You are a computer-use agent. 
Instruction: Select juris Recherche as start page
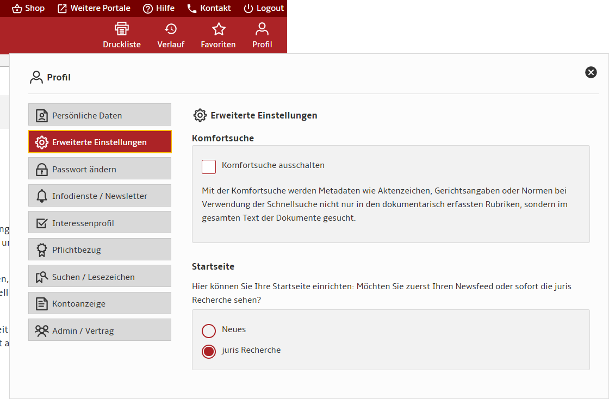point(209,351)
